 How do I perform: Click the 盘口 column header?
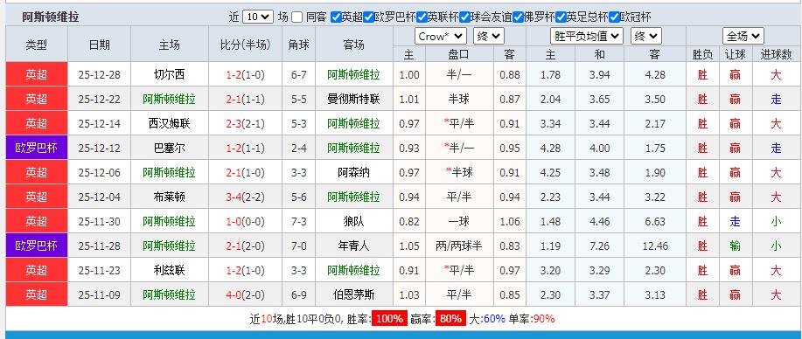tap(459, 55)
